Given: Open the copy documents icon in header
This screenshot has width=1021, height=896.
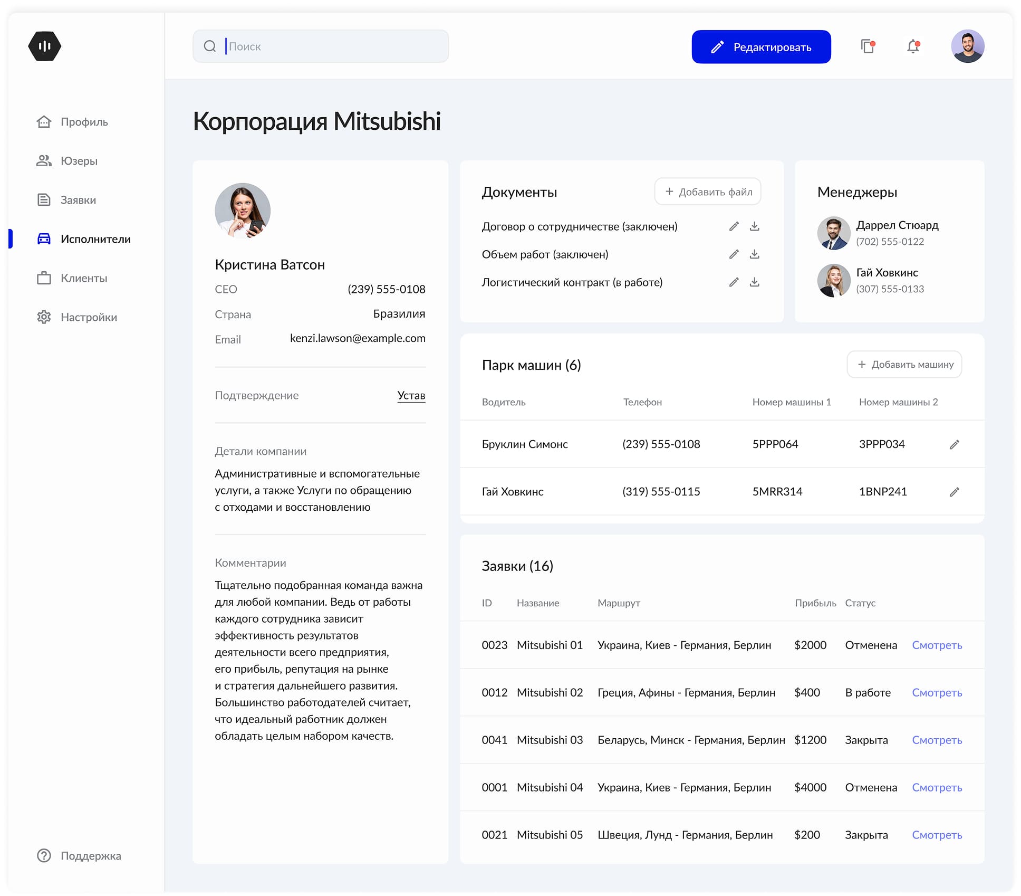Looking at the screenshot, I should click(868, 46).
